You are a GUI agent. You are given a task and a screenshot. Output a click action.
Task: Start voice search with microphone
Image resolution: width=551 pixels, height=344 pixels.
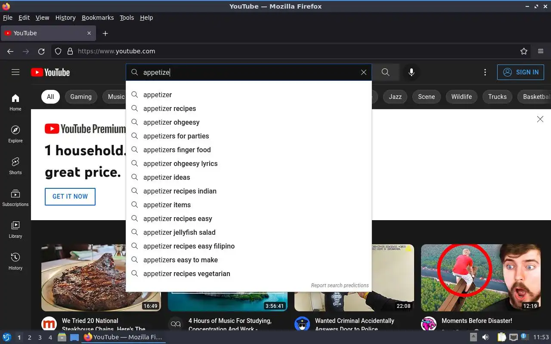click(412, 72)
